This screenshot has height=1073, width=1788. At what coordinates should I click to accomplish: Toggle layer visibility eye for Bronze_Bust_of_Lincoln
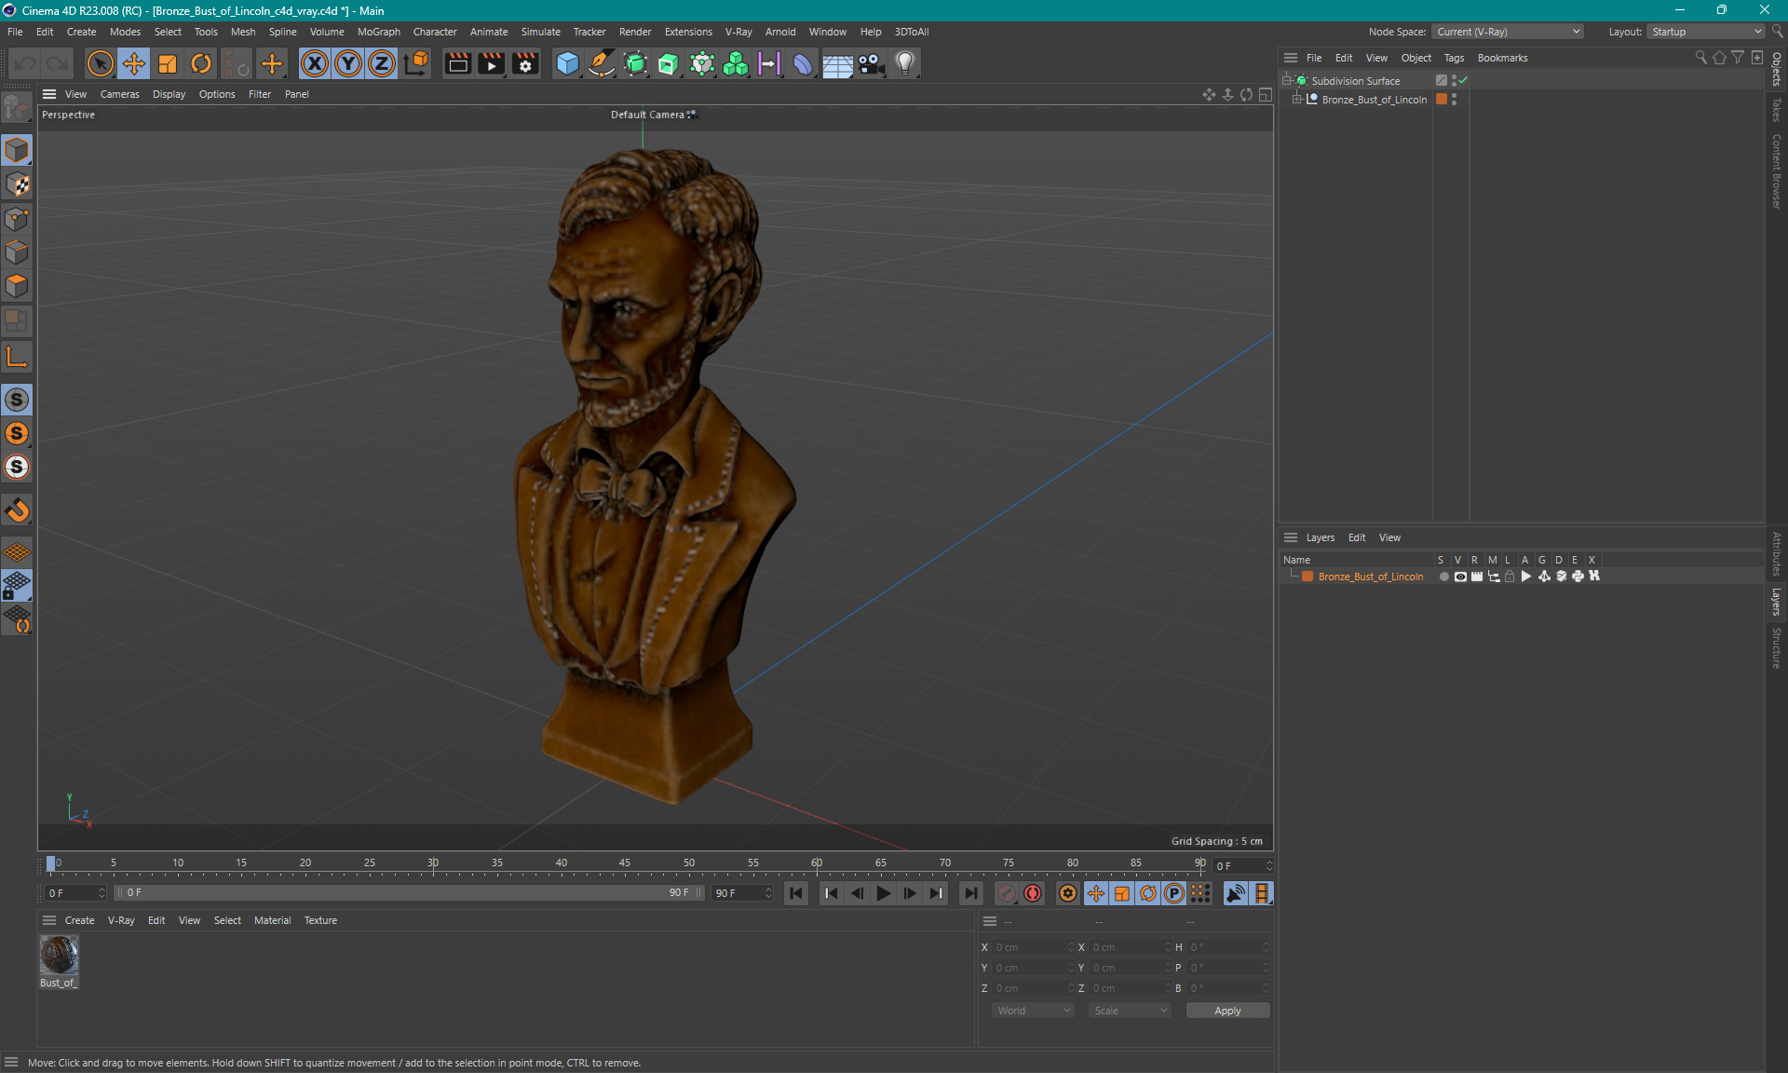pos(1460,577)
